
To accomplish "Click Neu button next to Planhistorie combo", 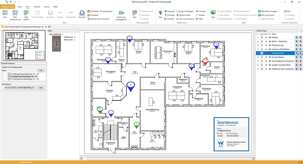I will (x=41, y=88).
